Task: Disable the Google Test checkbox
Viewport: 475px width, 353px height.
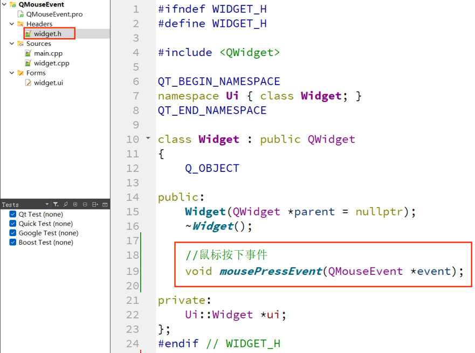Action: (12, 233)
